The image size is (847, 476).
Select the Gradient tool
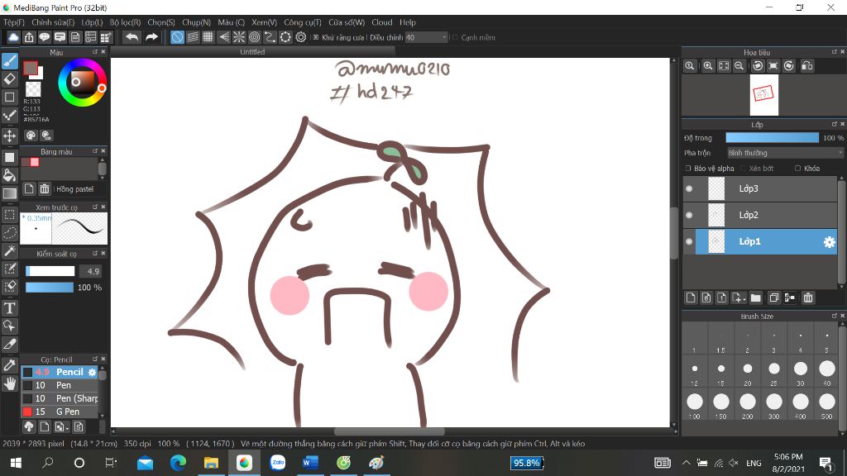[x=10, y=193]
